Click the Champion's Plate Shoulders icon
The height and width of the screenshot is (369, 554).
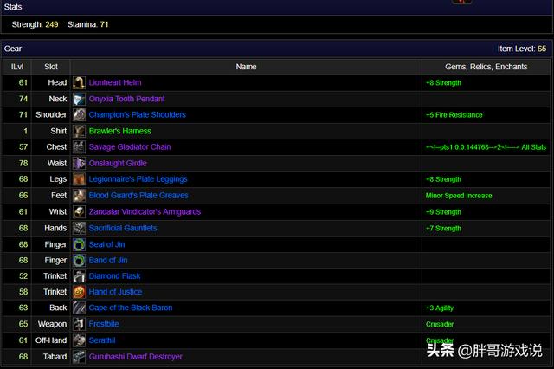point(80,115)
